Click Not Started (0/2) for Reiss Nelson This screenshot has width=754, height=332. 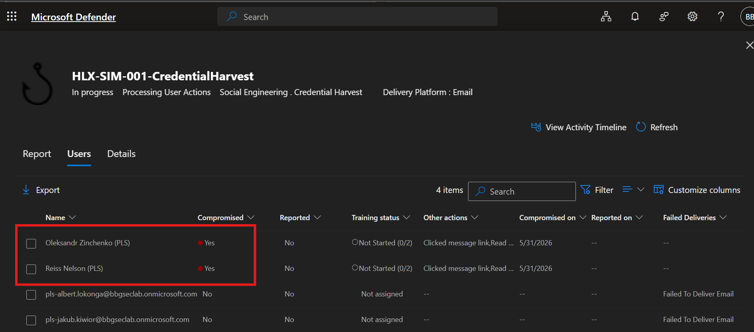point(382,268)
